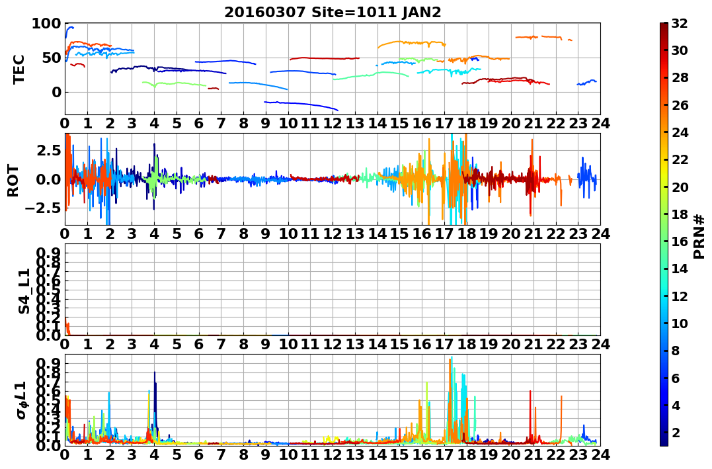This screenshot has height=469, width=712.
Task: Click the ROT axis tick label −2.5
Action: [x=42, y=208]
